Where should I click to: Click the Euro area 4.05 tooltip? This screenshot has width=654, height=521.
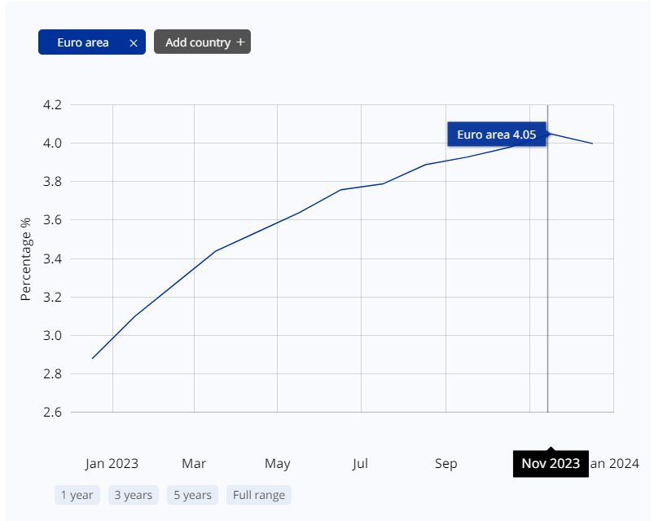[496, 135]
